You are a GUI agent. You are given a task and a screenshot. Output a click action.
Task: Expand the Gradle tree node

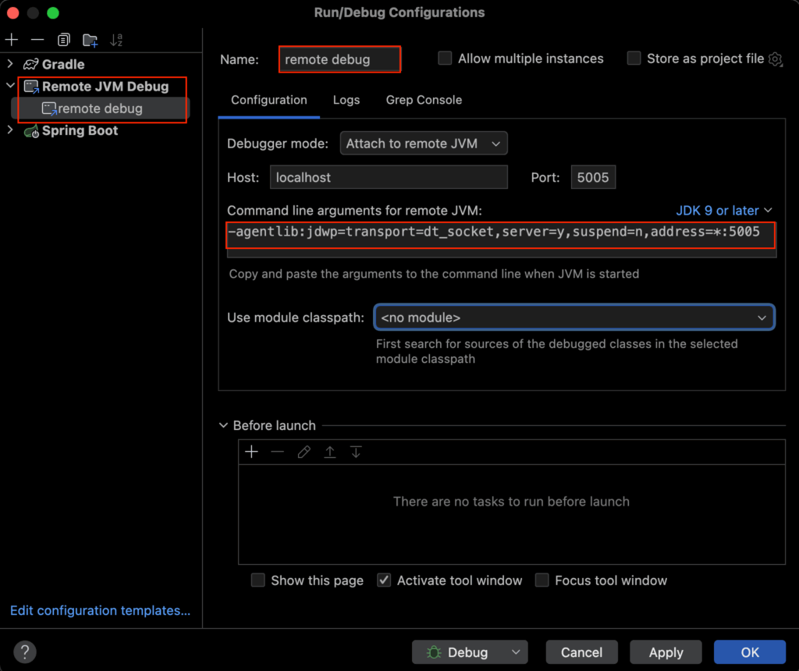coord(10,64)
